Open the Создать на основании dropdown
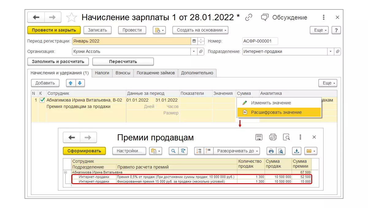 point(201,30)
